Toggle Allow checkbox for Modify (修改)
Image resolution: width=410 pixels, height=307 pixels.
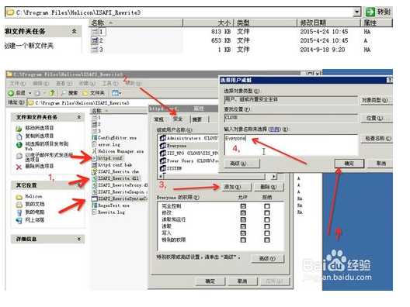(x=243, y=213)
